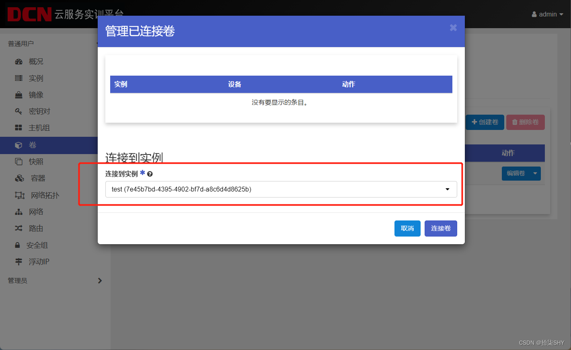Click the 管理已连接卷 dialog title
This screenshot has height=350, width=571.
[140, 31]
